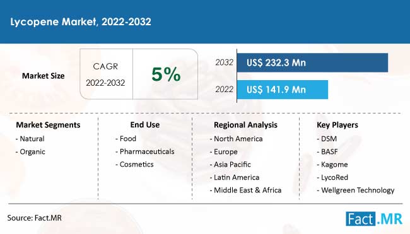Click the DSM key player

coord(327,139)
